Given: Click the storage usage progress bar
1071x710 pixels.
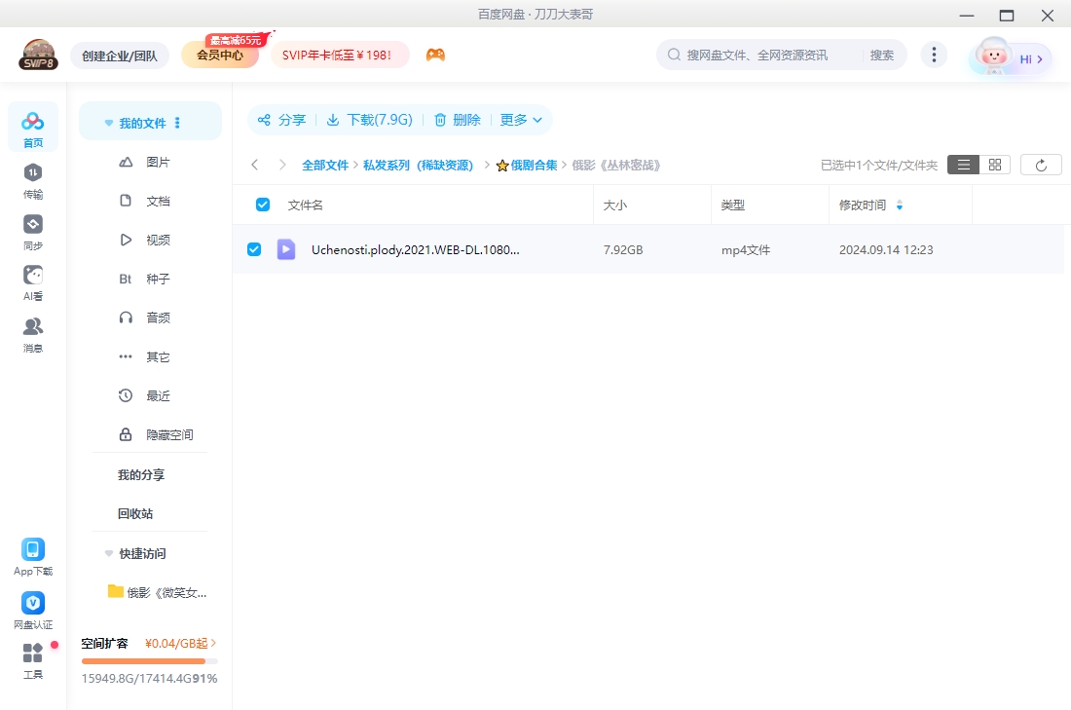Looking at the screenshot, I should 149,660.
